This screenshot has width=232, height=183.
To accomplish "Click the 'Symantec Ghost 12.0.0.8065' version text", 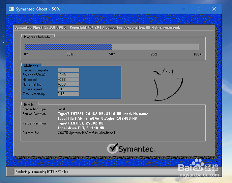I will 40,28.
